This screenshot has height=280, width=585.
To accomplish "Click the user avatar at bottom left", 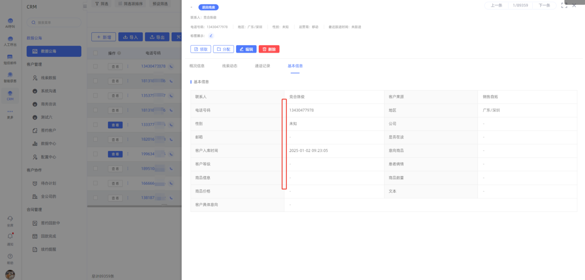I will (10, 274).
